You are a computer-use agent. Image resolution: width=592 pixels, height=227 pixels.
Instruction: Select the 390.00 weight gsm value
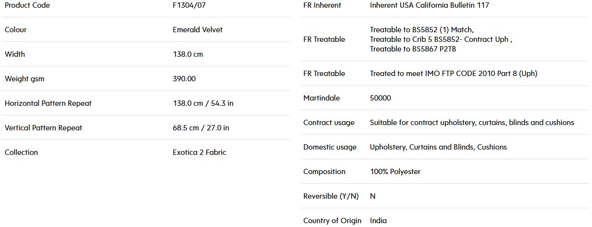point(184,79)
